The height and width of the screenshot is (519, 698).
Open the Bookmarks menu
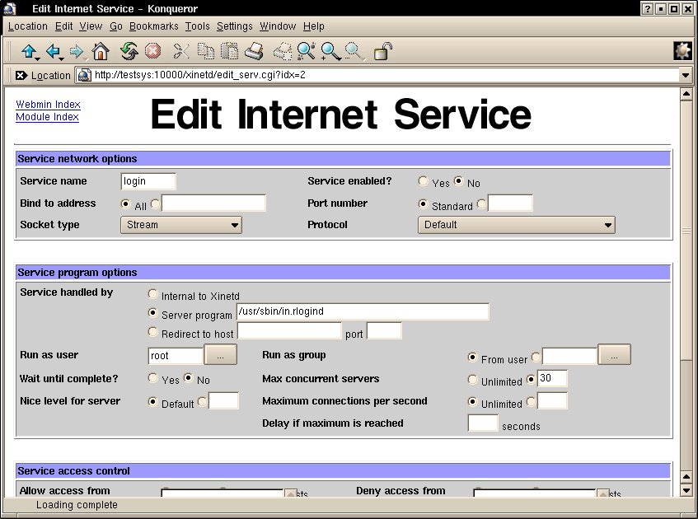pos(153,26)
